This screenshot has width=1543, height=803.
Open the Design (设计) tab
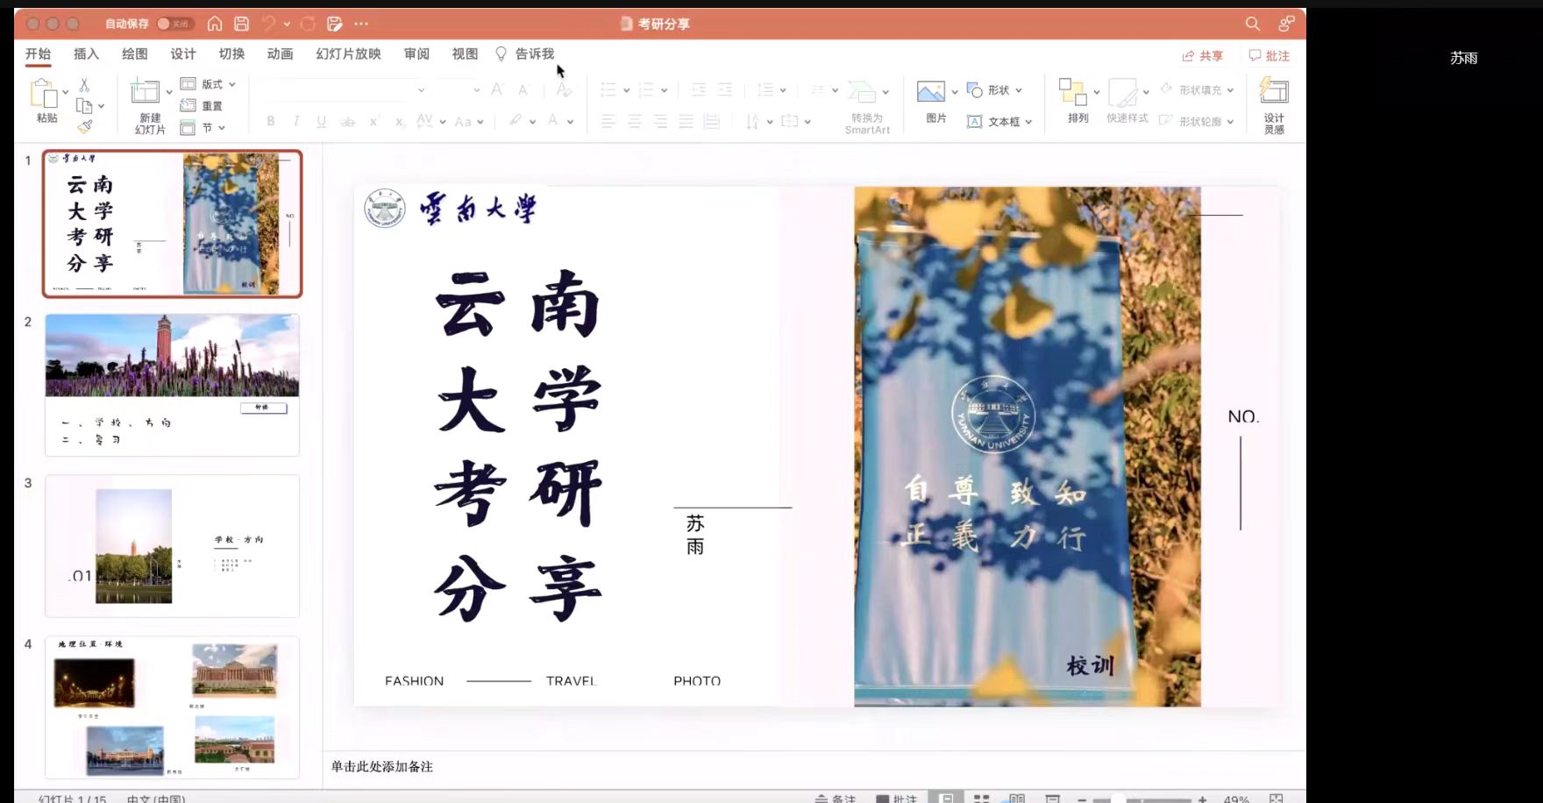coord(182,53)
